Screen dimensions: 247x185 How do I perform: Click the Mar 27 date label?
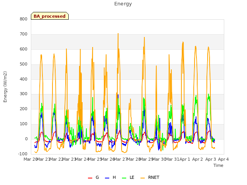pos(120,159)
